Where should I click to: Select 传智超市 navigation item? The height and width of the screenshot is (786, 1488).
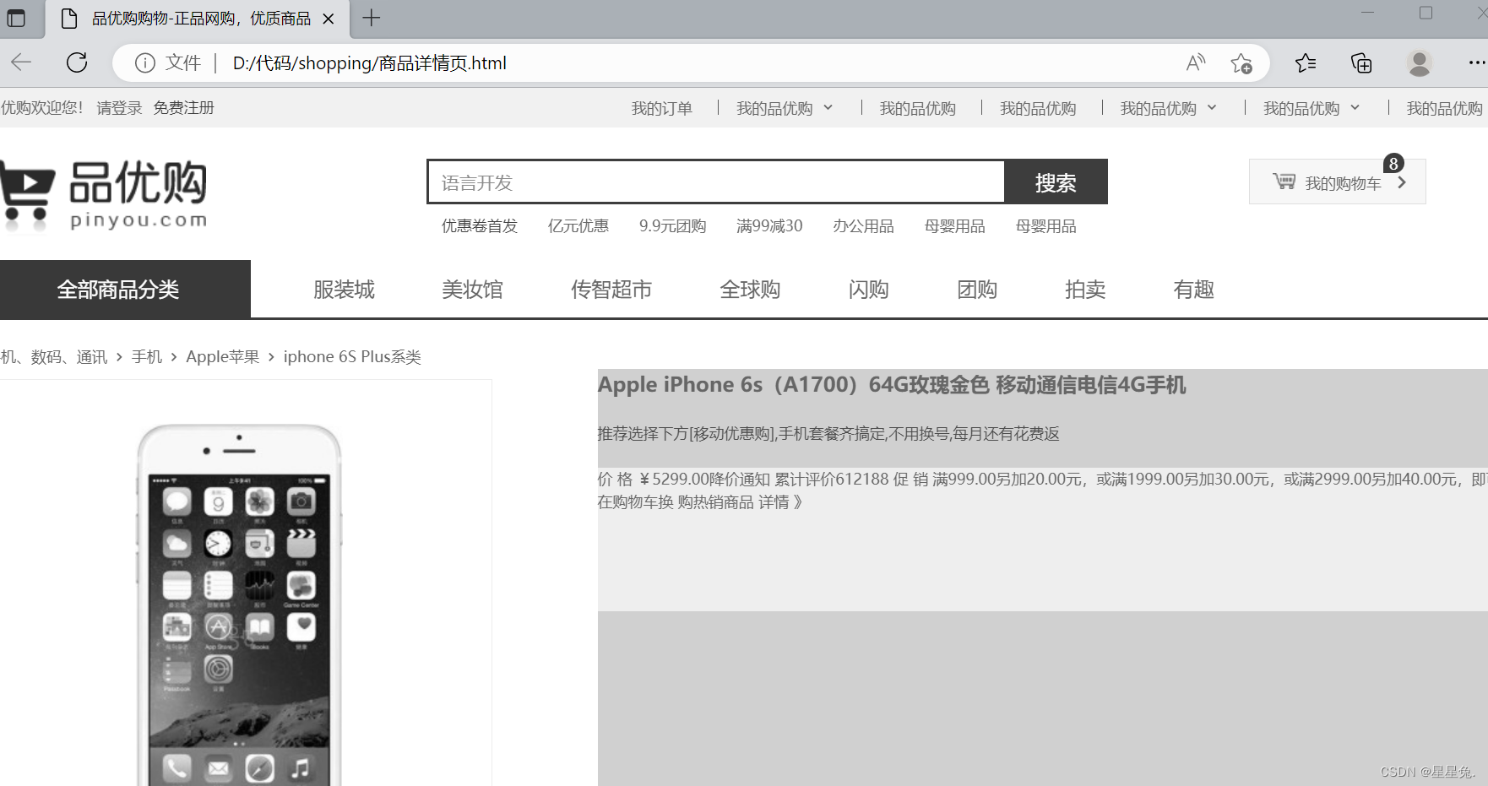click(611, 290)
